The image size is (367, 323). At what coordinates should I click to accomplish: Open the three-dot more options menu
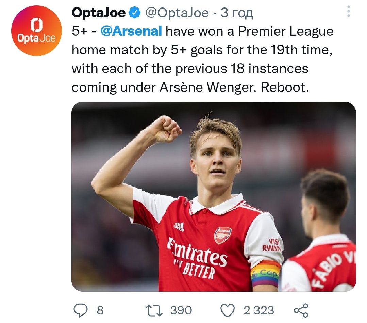point(348,12)
